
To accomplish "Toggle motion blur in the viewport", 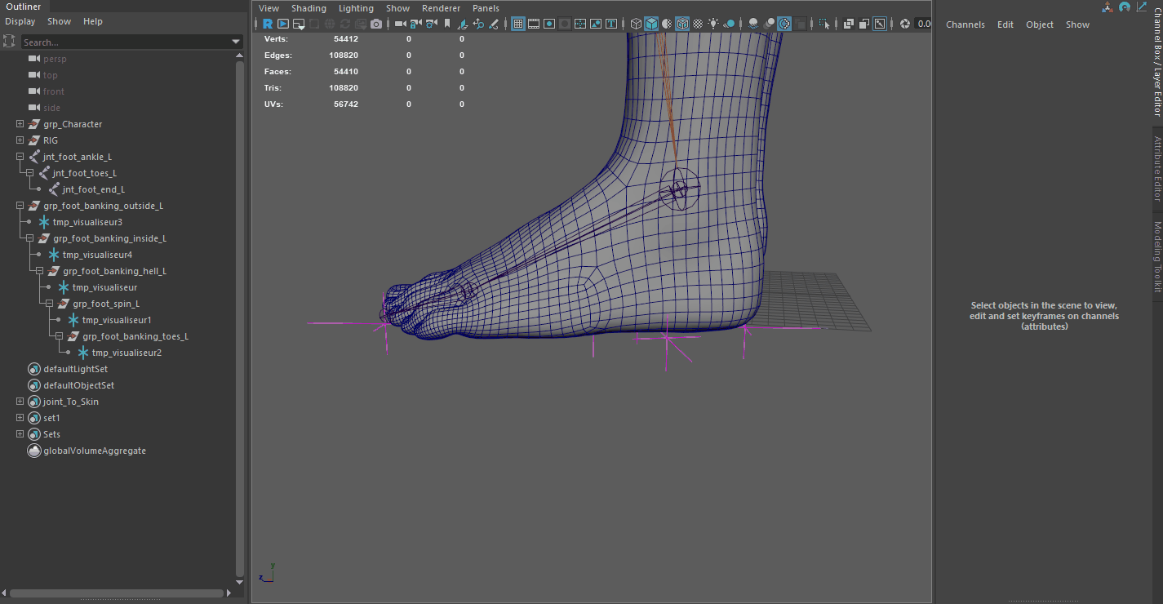I will (770, 24).
